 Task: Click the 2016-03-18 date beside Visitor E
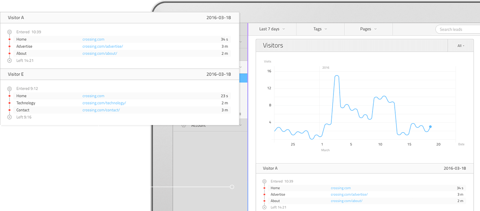(x=218, y=74)
